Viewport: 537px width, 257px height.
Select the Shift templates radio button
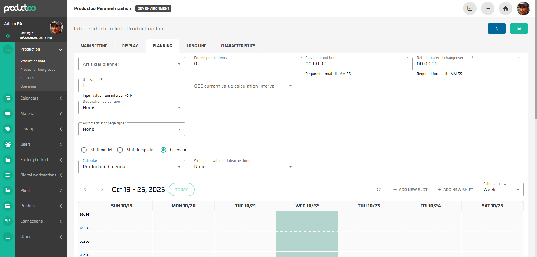coord(120,150)
